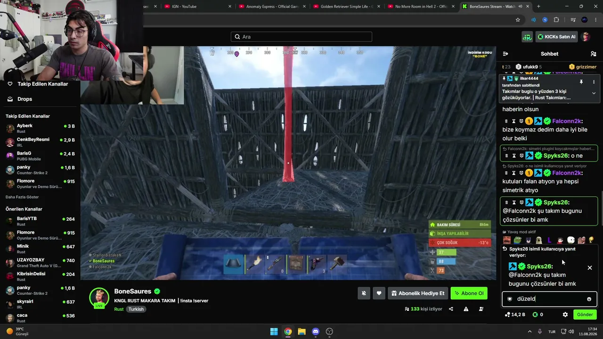Viewport: 603px width, 339px height.
Task: Switch to Golden Retriever Simple Life tab
Action: click(x=347, y=7)
